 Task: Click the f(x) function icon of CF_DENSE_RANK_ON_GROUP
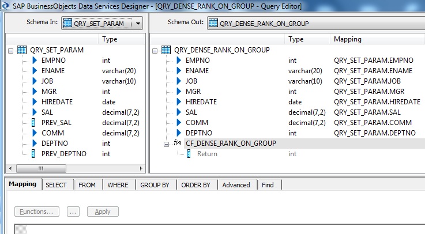coord(178,143)
